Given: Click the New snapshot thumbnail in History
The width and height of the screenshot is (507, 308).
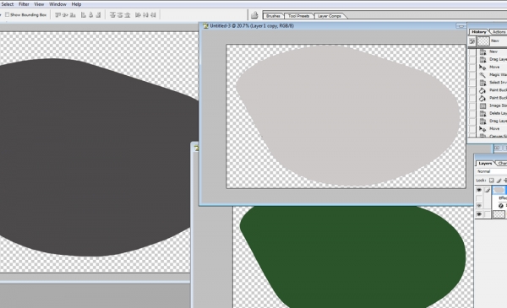Looking at the screenshot, I should coord(483,41).
